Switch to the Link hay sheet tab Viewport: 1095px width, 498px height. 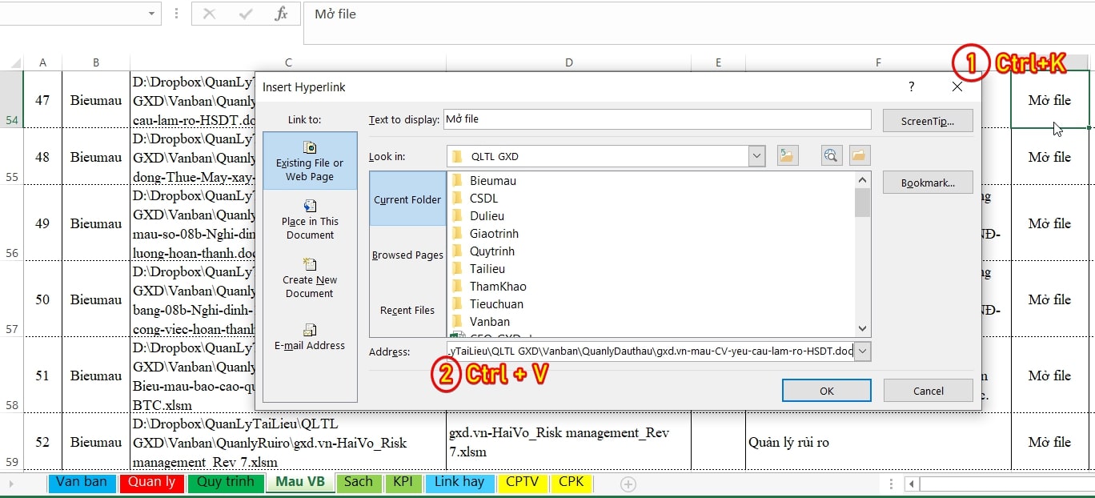[x=459, y=482]
